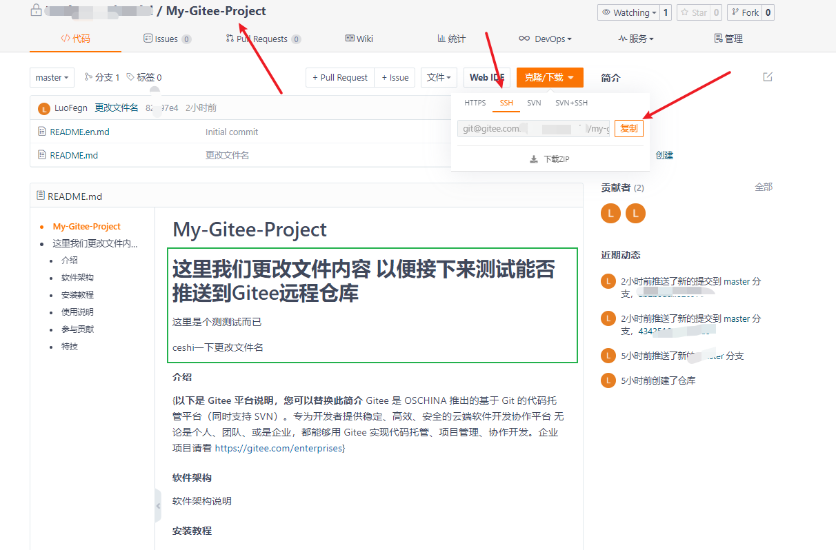Jump to 安装教程 section in outline

pos(77,295)
